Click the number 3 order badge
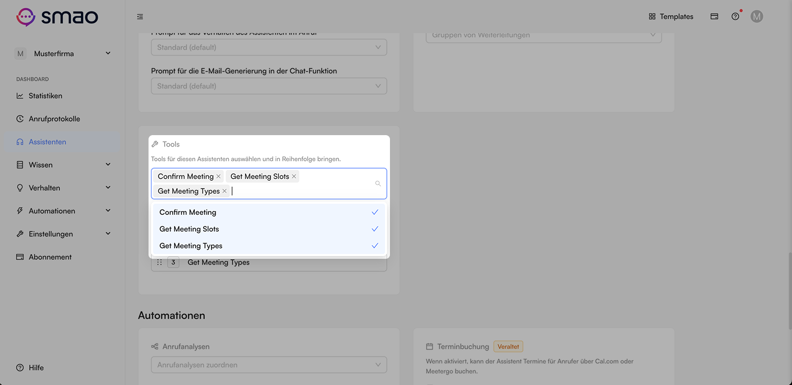The image size is (792, 385). click(173, 262)
